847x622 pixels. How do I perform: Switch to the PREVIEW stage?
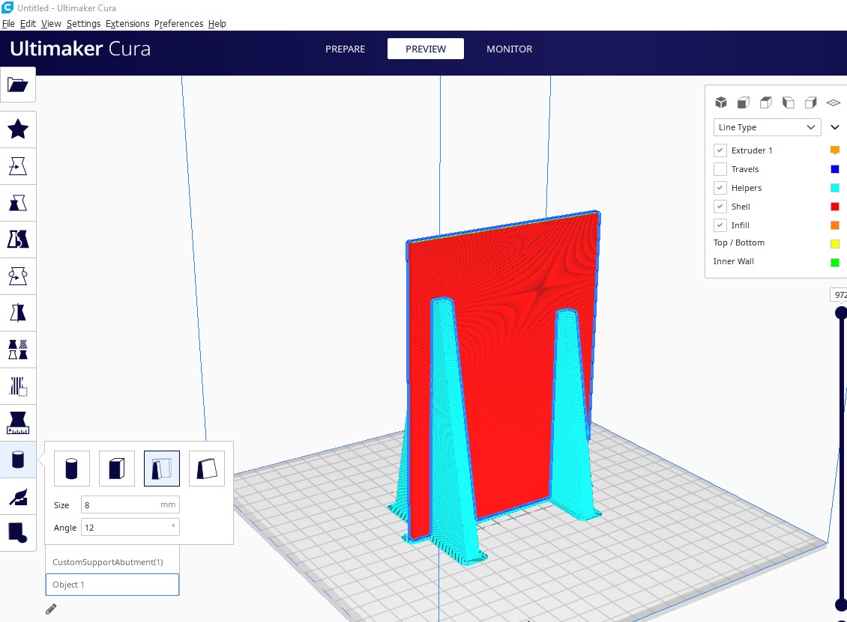click(x=426, y=49)
